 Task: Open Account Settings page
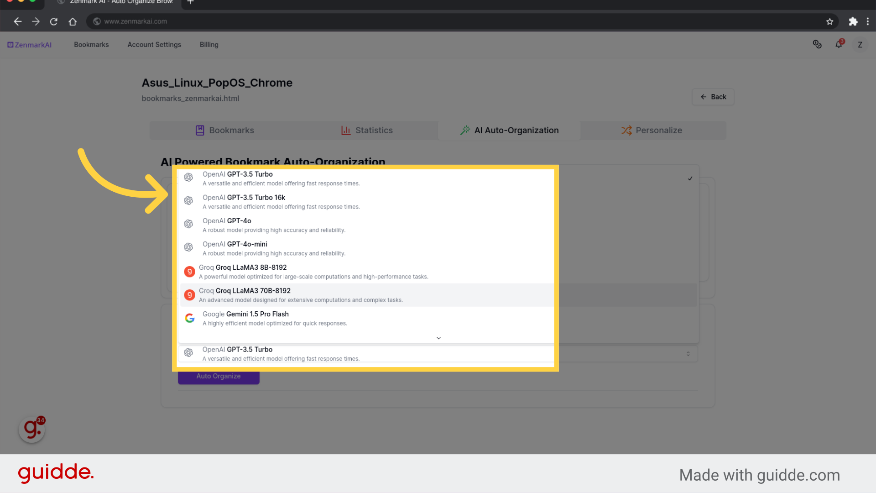pyautogui.click(x=154, y=45)
